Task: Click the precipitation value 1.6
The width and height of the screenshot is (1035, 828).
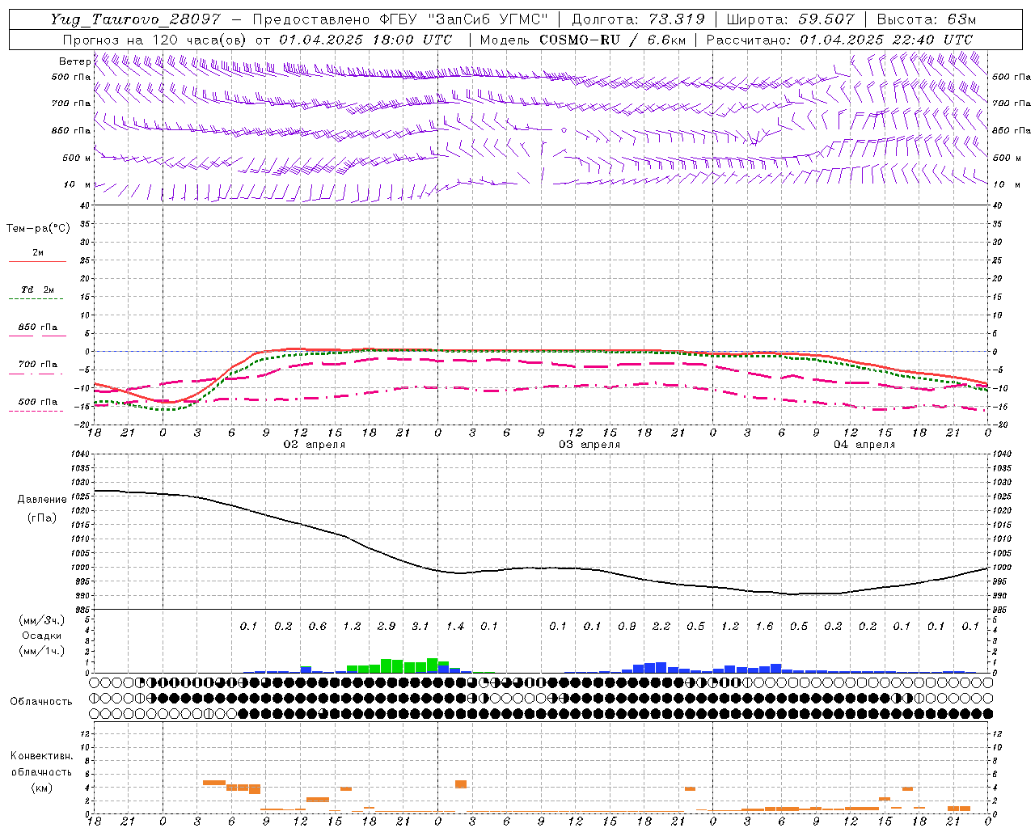Action: [x=764, y=627]
